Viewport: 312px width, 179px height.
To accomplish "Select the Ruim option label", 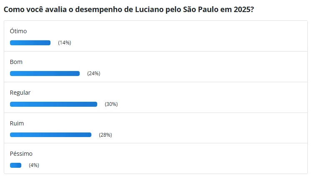I will [17, 123].
